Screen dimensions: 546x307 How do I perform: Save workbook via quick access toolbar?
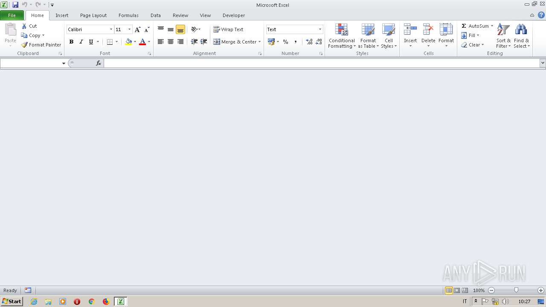tap(15, 5)
